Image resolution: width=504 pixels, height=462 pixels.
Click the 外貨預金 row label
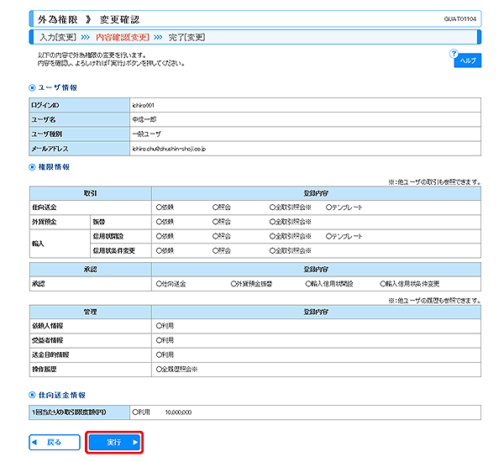[x=45, y=222]
